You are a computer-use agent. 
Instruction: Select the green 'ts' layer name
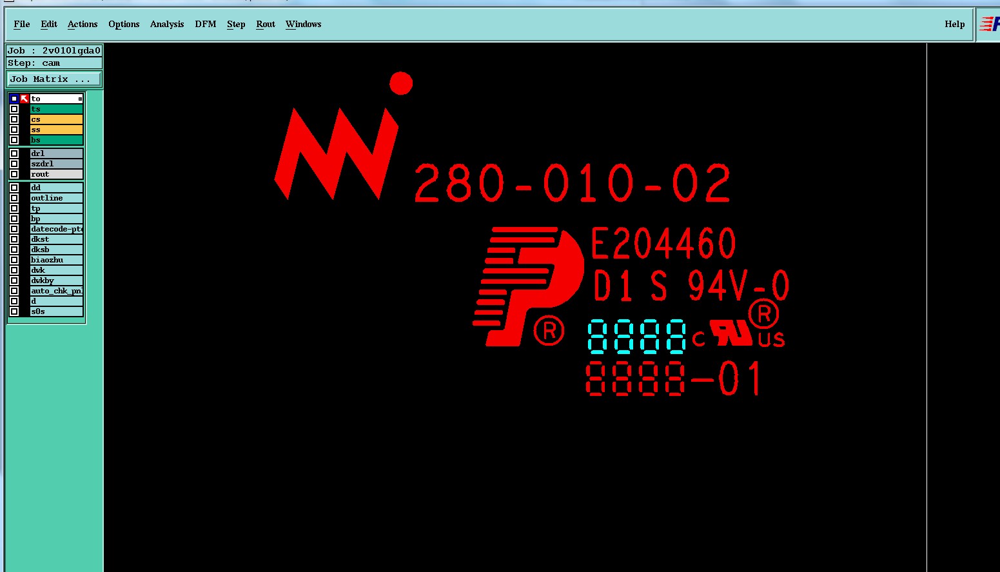[57, 109]
